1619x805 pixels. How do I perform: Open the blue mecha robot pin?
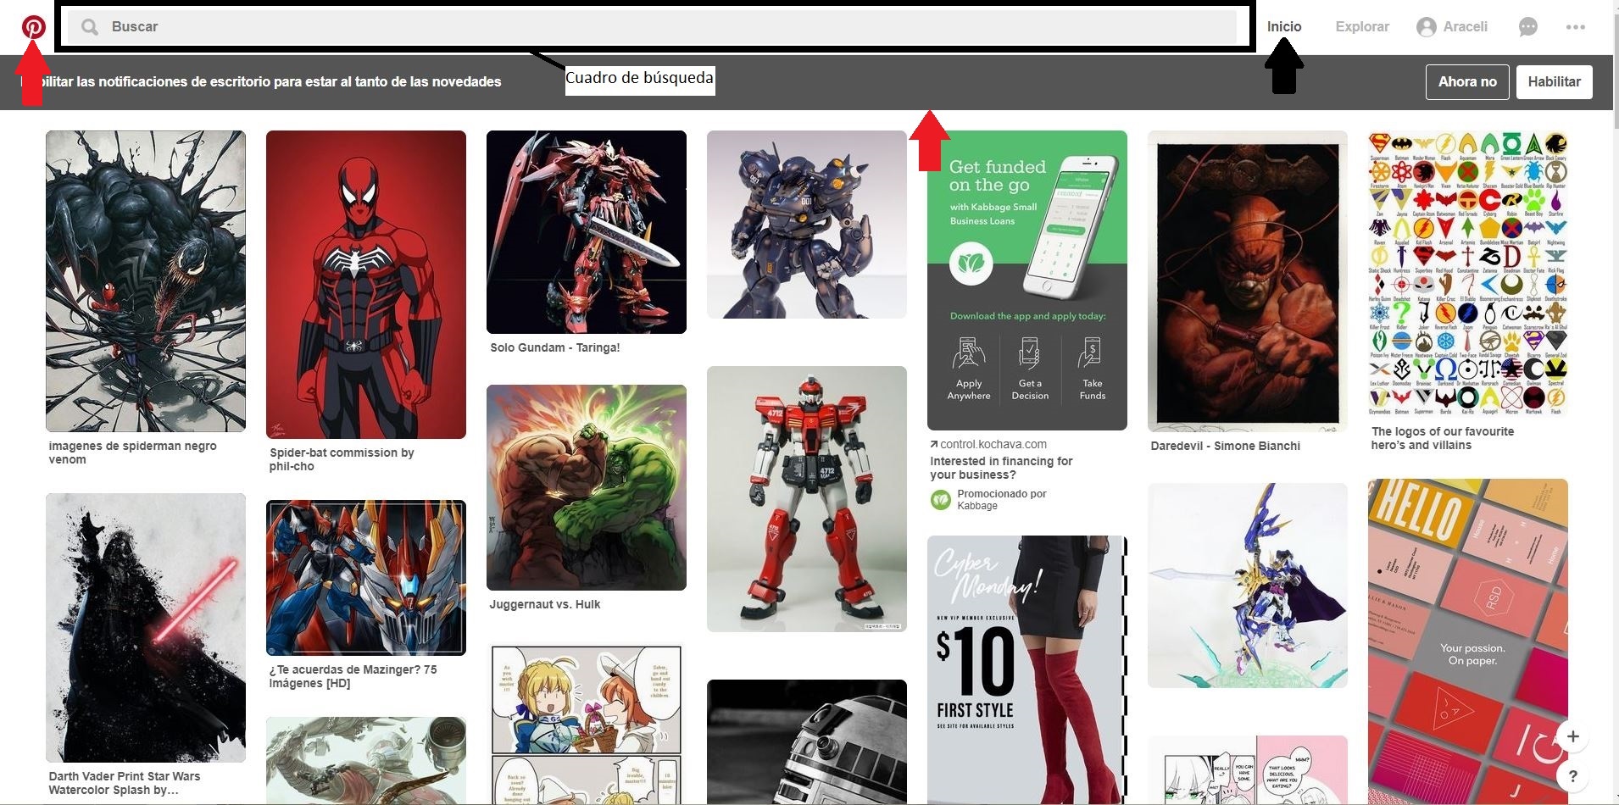coord(807,225)
